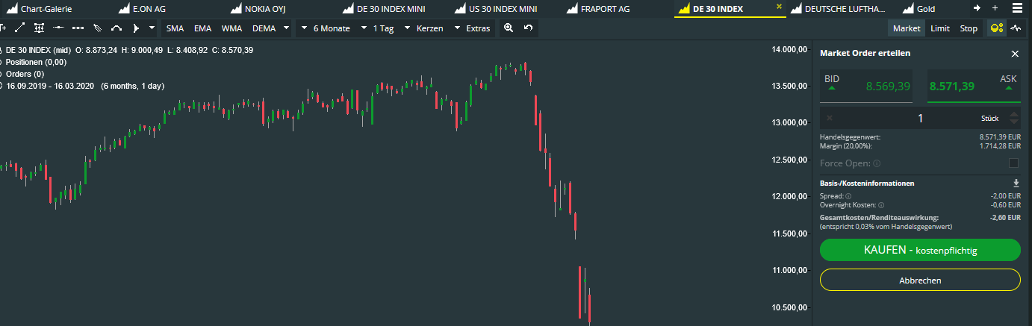Select the horizontal line marker tool

click(59, 28)
